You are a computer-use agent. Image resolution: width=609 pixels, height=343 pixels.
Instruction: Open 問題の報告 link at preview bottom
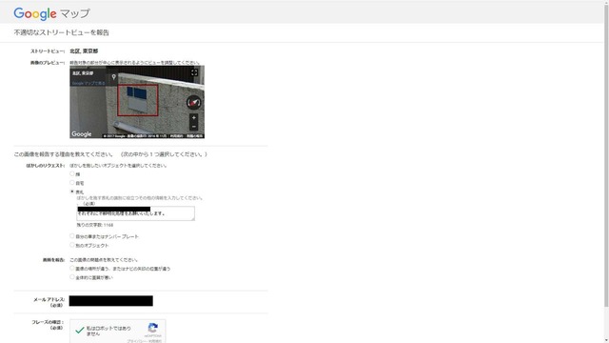[194, 136]
